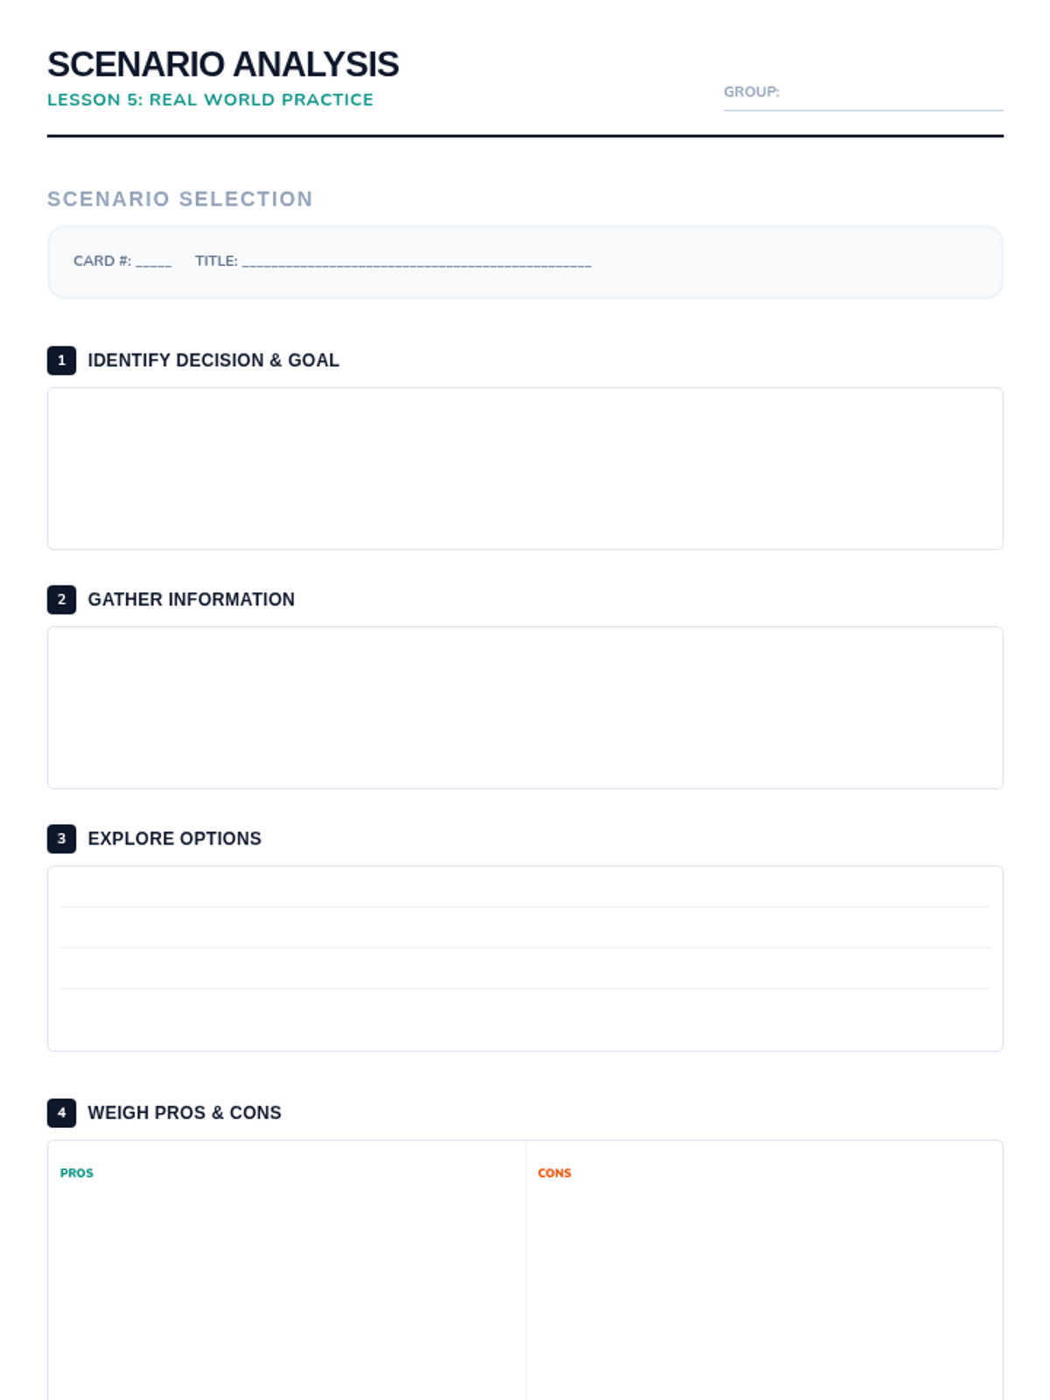Click the step 3 number badge

pos(61,838)
